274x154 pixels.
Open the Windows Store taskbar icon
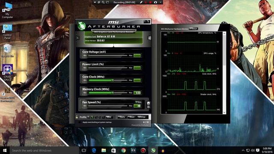(x=113, y=150)
